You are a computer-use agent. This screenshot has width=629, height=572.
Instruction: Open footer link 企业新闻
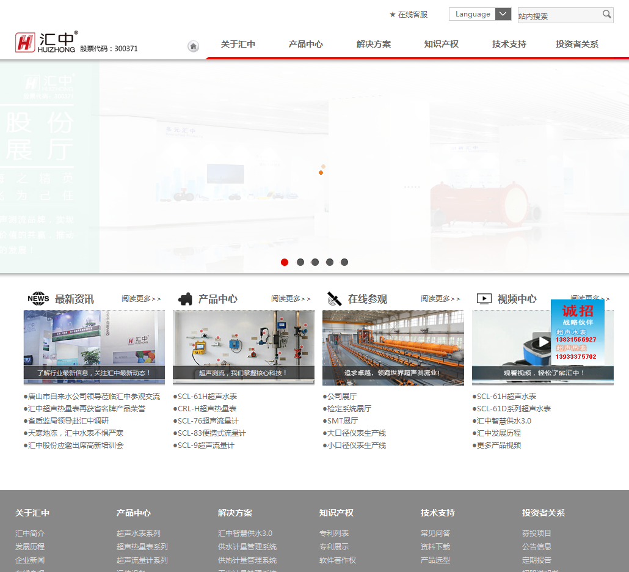30,560
